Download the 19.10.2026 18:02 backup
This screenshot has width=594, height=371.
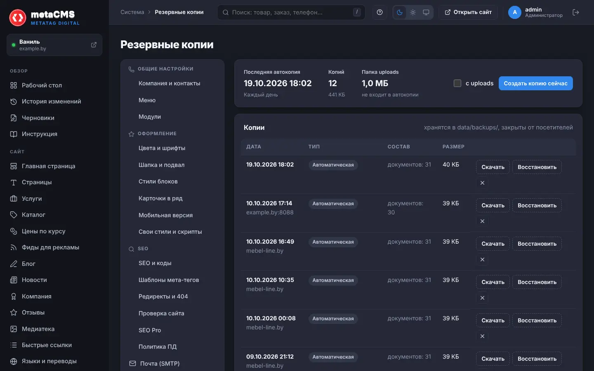[493, 167]
